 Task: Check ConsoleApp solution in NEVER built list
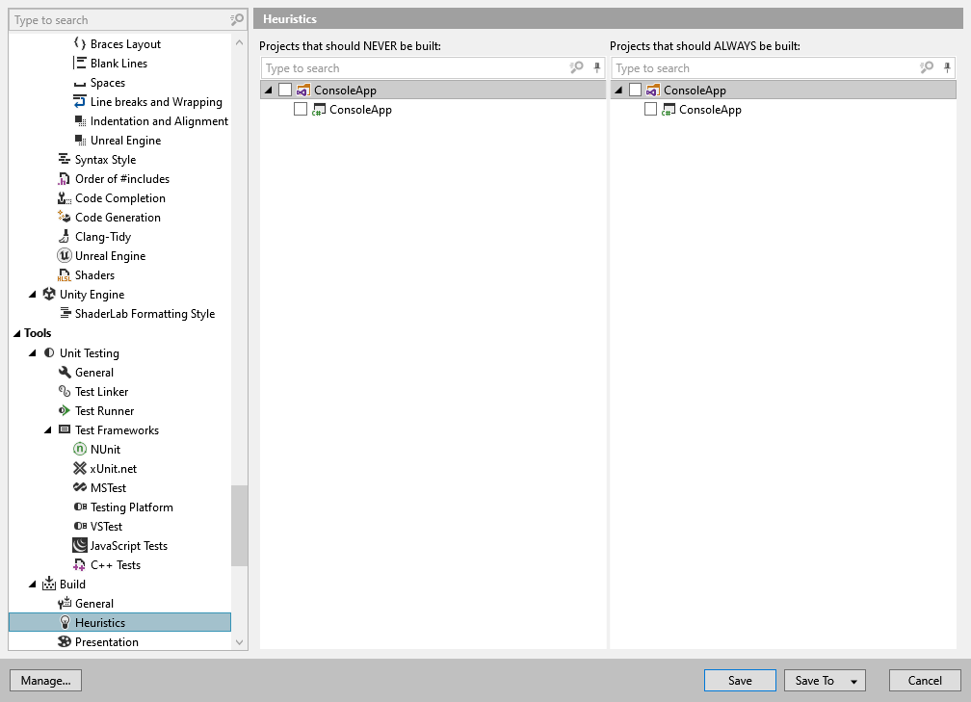pos(285,90)
